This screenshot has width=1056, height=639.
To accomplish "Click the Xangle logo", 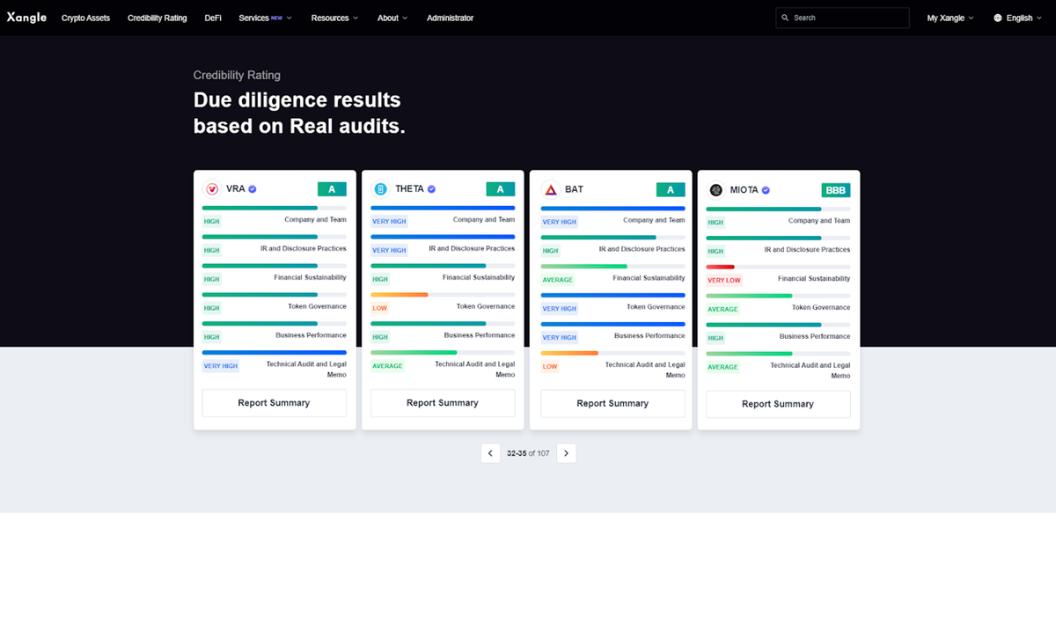I will [26, 18].
